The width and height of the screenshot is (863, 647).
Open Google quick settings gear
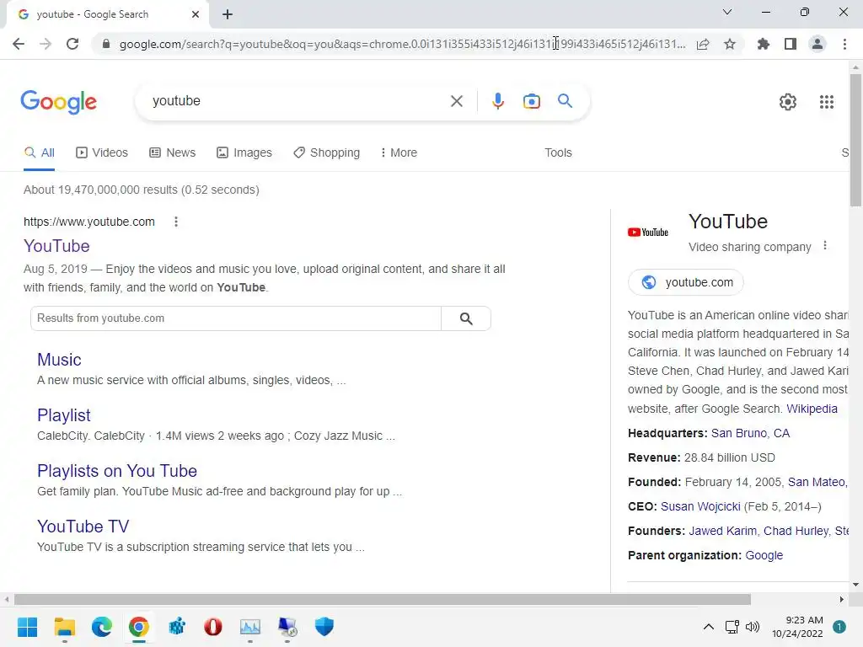pyautogui.click(x=788, y=102)
